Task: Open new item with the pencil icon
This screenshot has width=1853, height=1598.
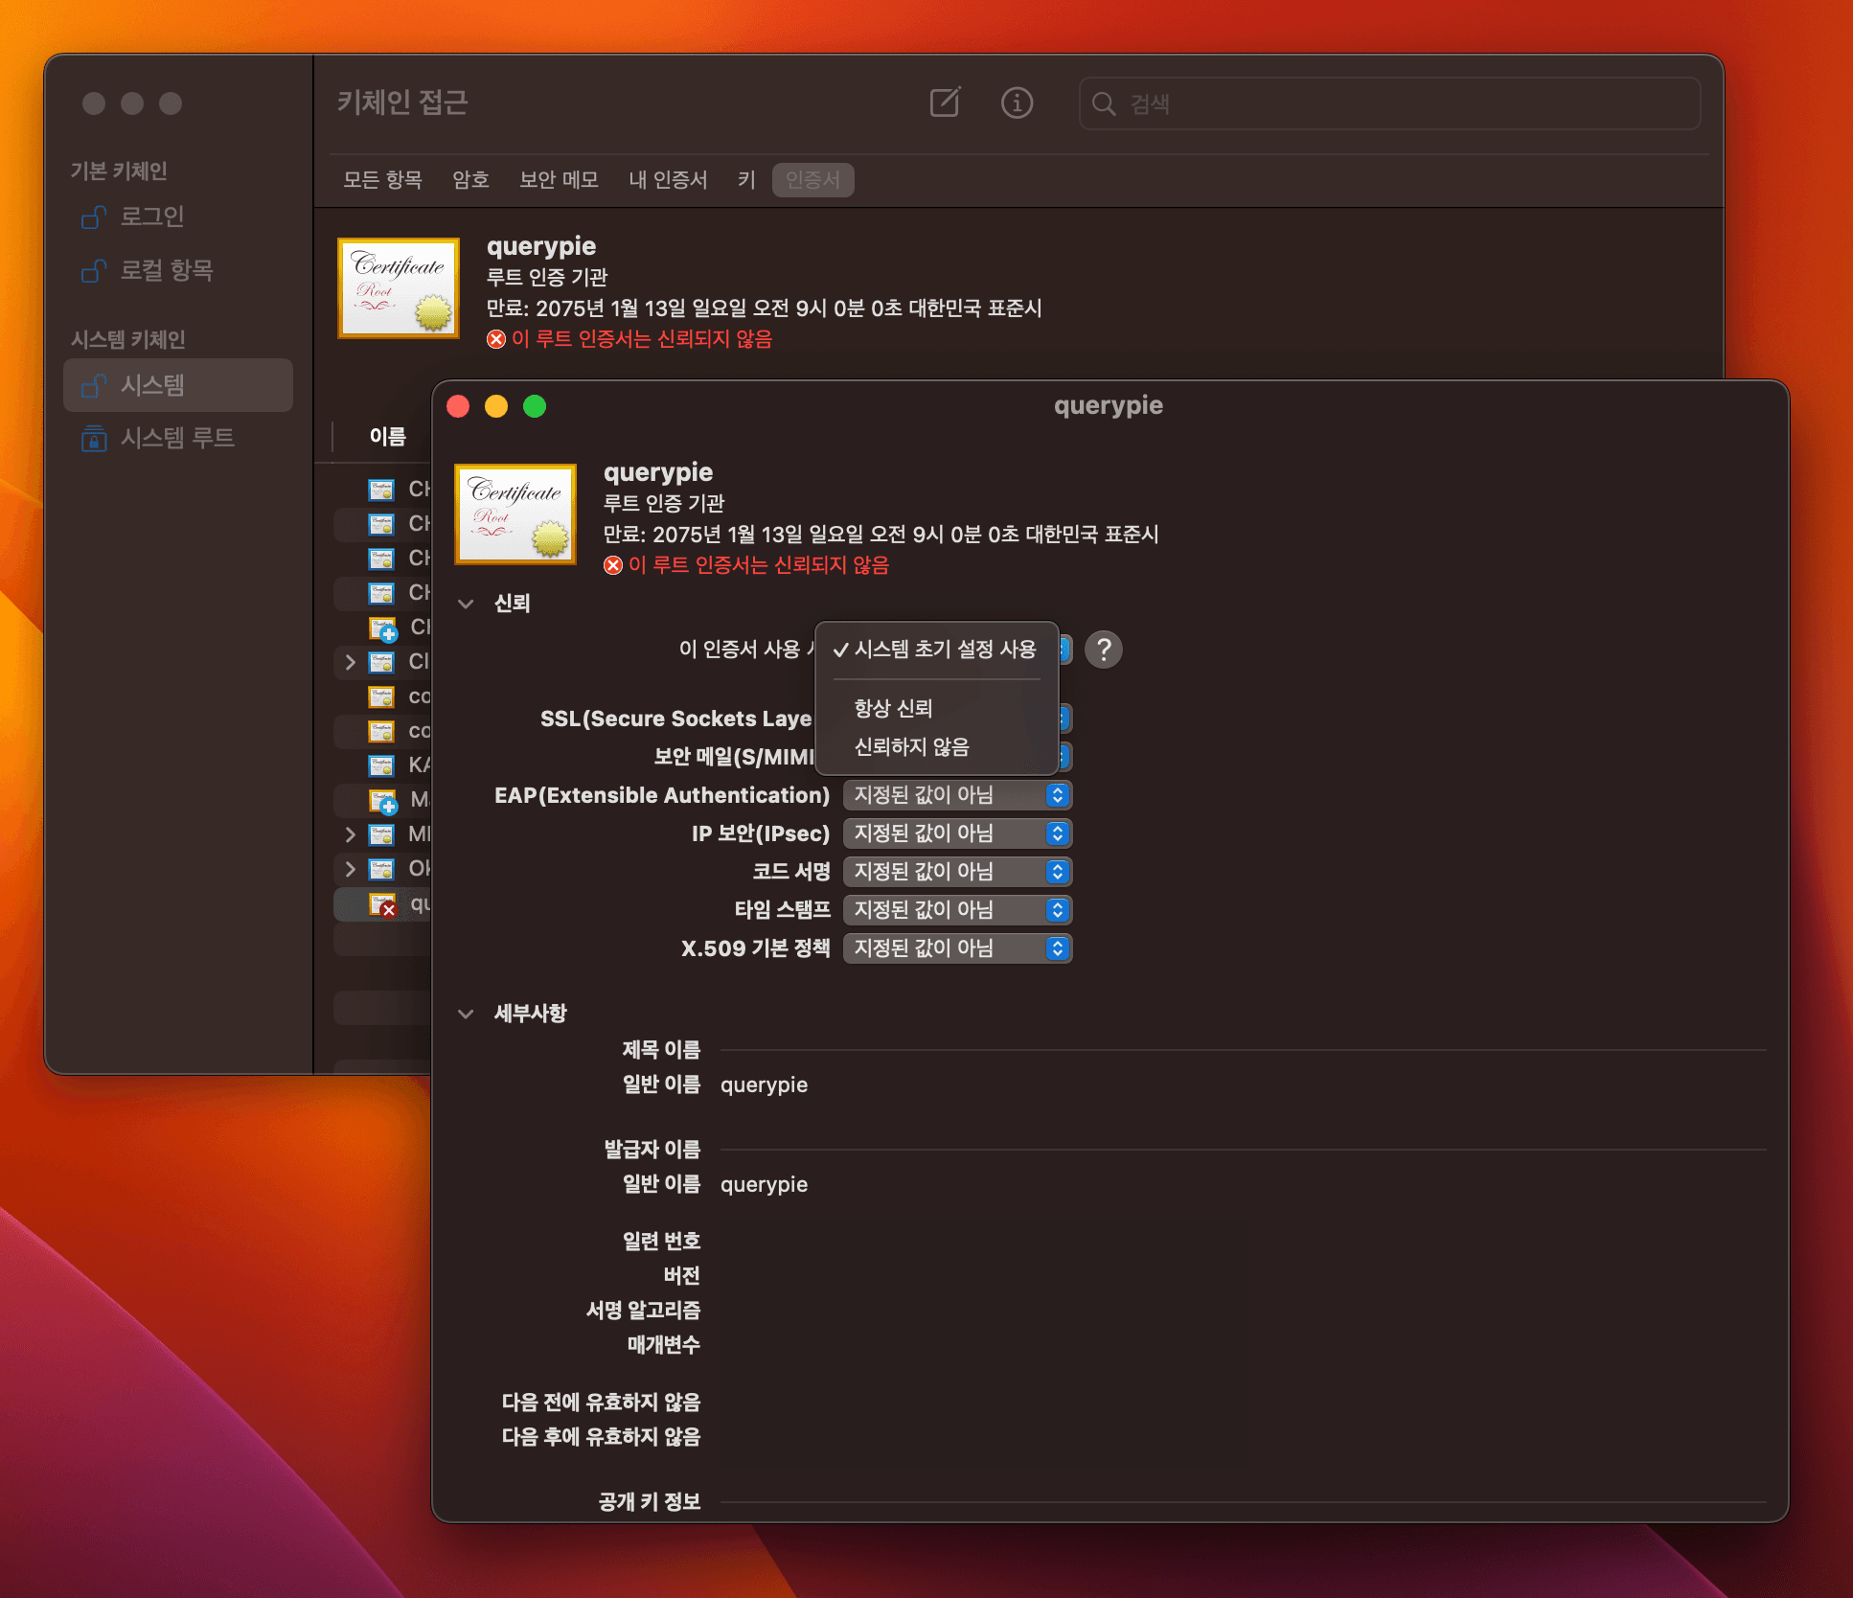Action: pyautogui.click(x=946, y=103)
